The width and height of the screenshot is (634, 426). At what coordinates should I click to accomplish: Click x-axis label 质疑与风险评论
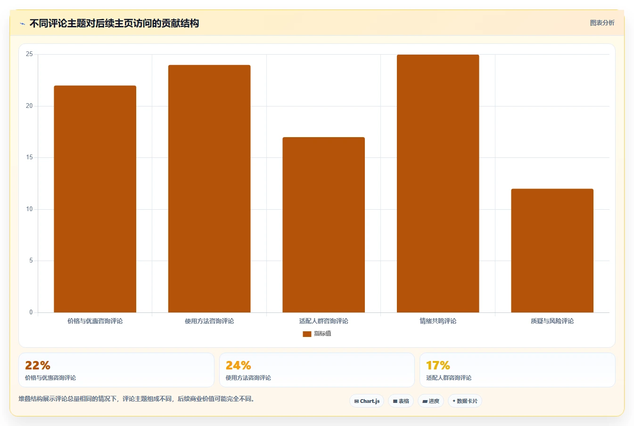[552, 321]
